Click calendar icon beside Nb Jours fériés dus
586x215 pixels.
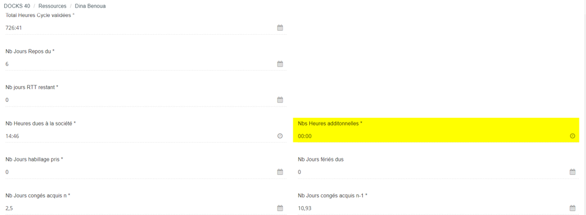(x=572, y=172)
